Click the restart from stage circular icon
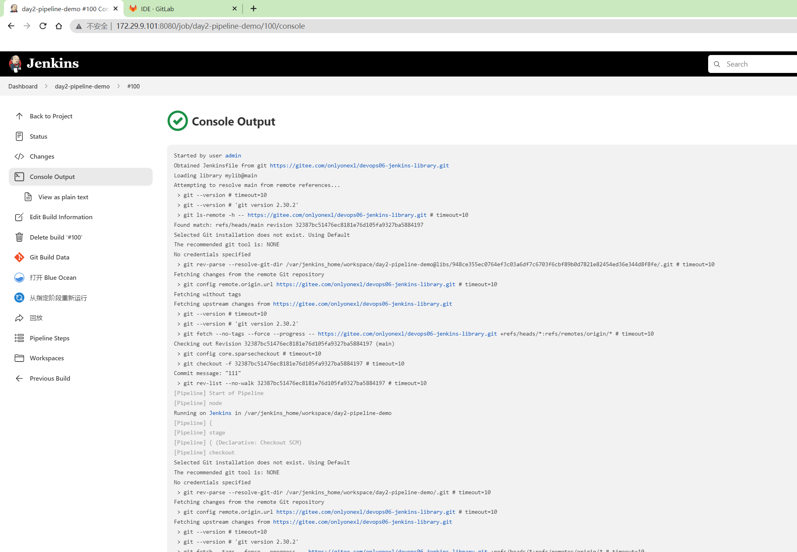 coord(19,298)
